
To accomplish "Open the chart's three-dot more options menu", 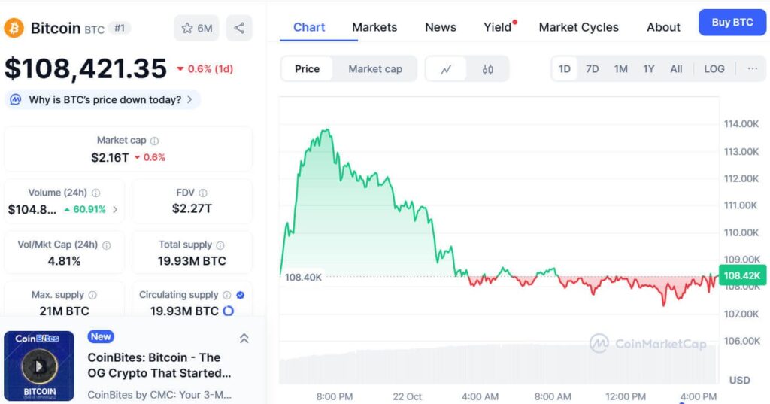I will tap(752, 69).
